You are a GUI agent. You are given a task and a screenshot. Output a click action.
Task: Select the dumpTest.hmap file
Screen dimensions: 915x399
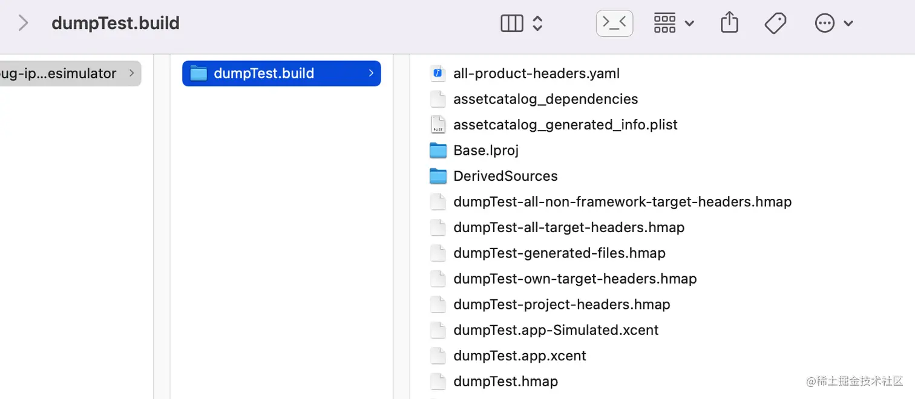(505, 381)
